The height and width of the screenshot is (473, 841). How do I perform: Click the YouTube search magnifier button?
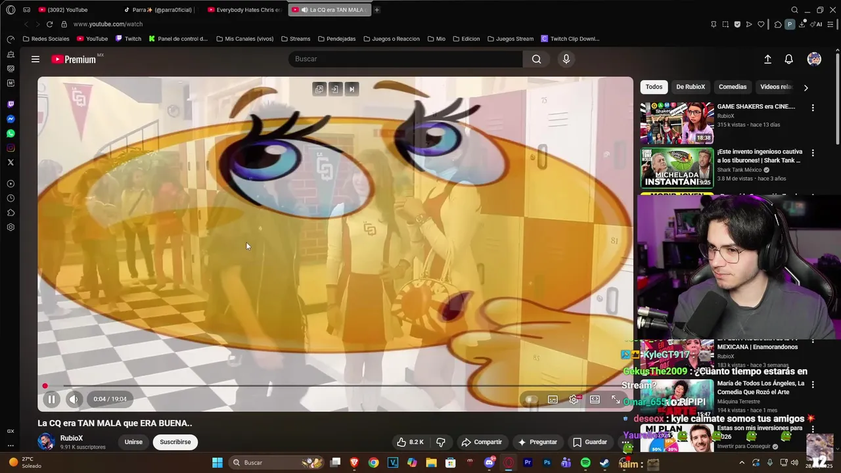click(x=537, y=59)
